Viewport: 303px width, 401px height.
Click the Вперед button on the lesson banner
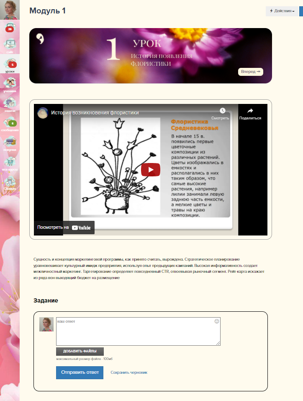[251, 72]
